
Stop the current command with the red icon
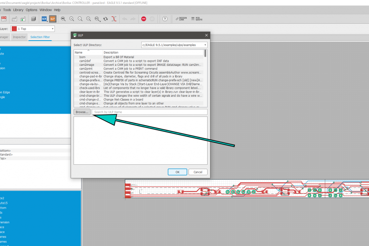(143, 19)
